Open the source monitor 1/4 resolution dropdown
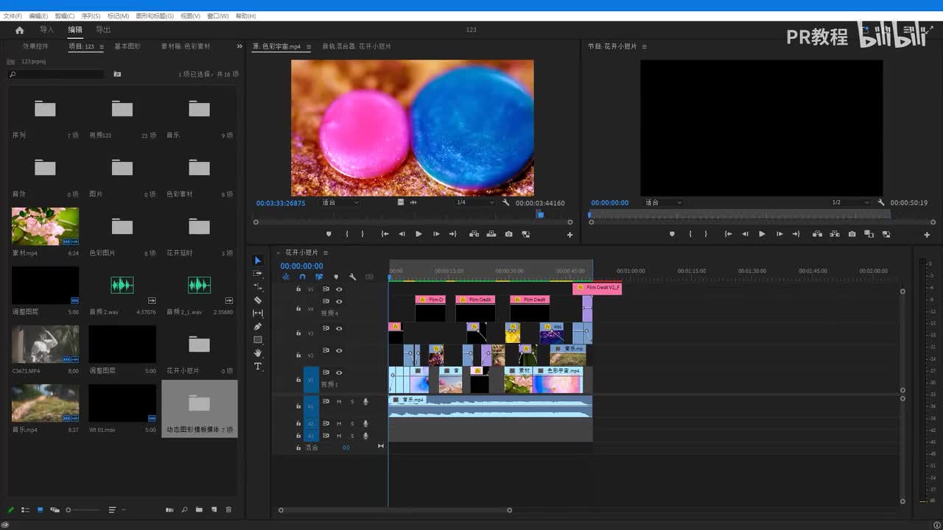Screen dimensions: 943x530 pyautogui.click(x=475, y=202)
